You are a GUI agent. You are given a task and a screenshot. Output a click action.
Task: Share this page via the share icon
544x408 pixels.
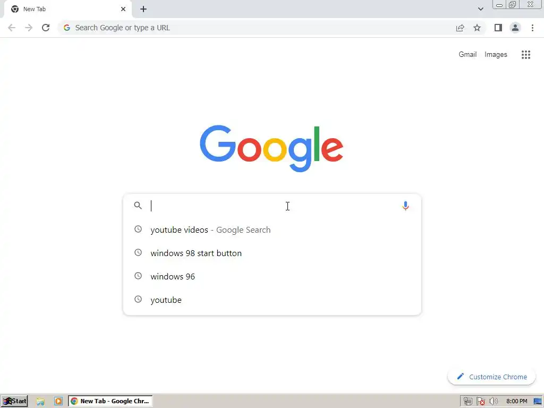(460, 28)
